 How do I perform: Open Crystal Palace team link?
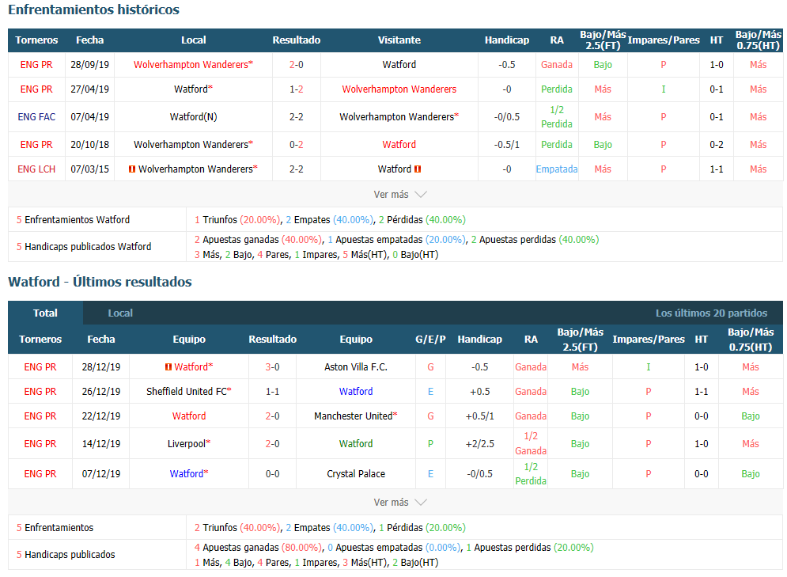point(356,474)
